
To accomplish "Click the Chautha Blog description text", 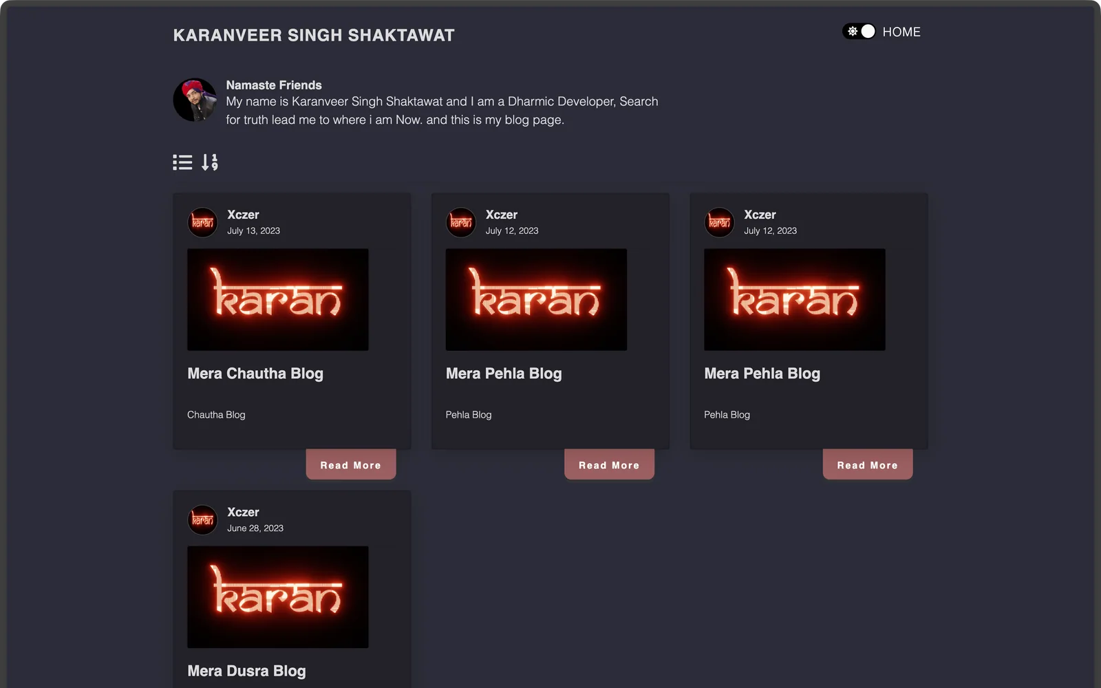I will pyautogui.click(x=216, y=415).
